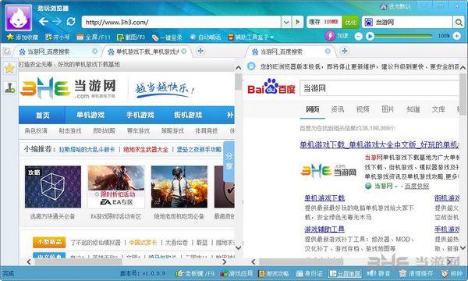Click the green go arrow beside address bar
Viewport: 468px width, 281px height.
(x=298, y=22)
